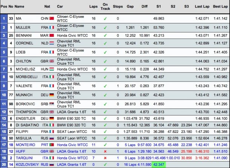This screenshot has width=230, height=168.
Task: Click position 10 blue cell
Action: [4, 95]
